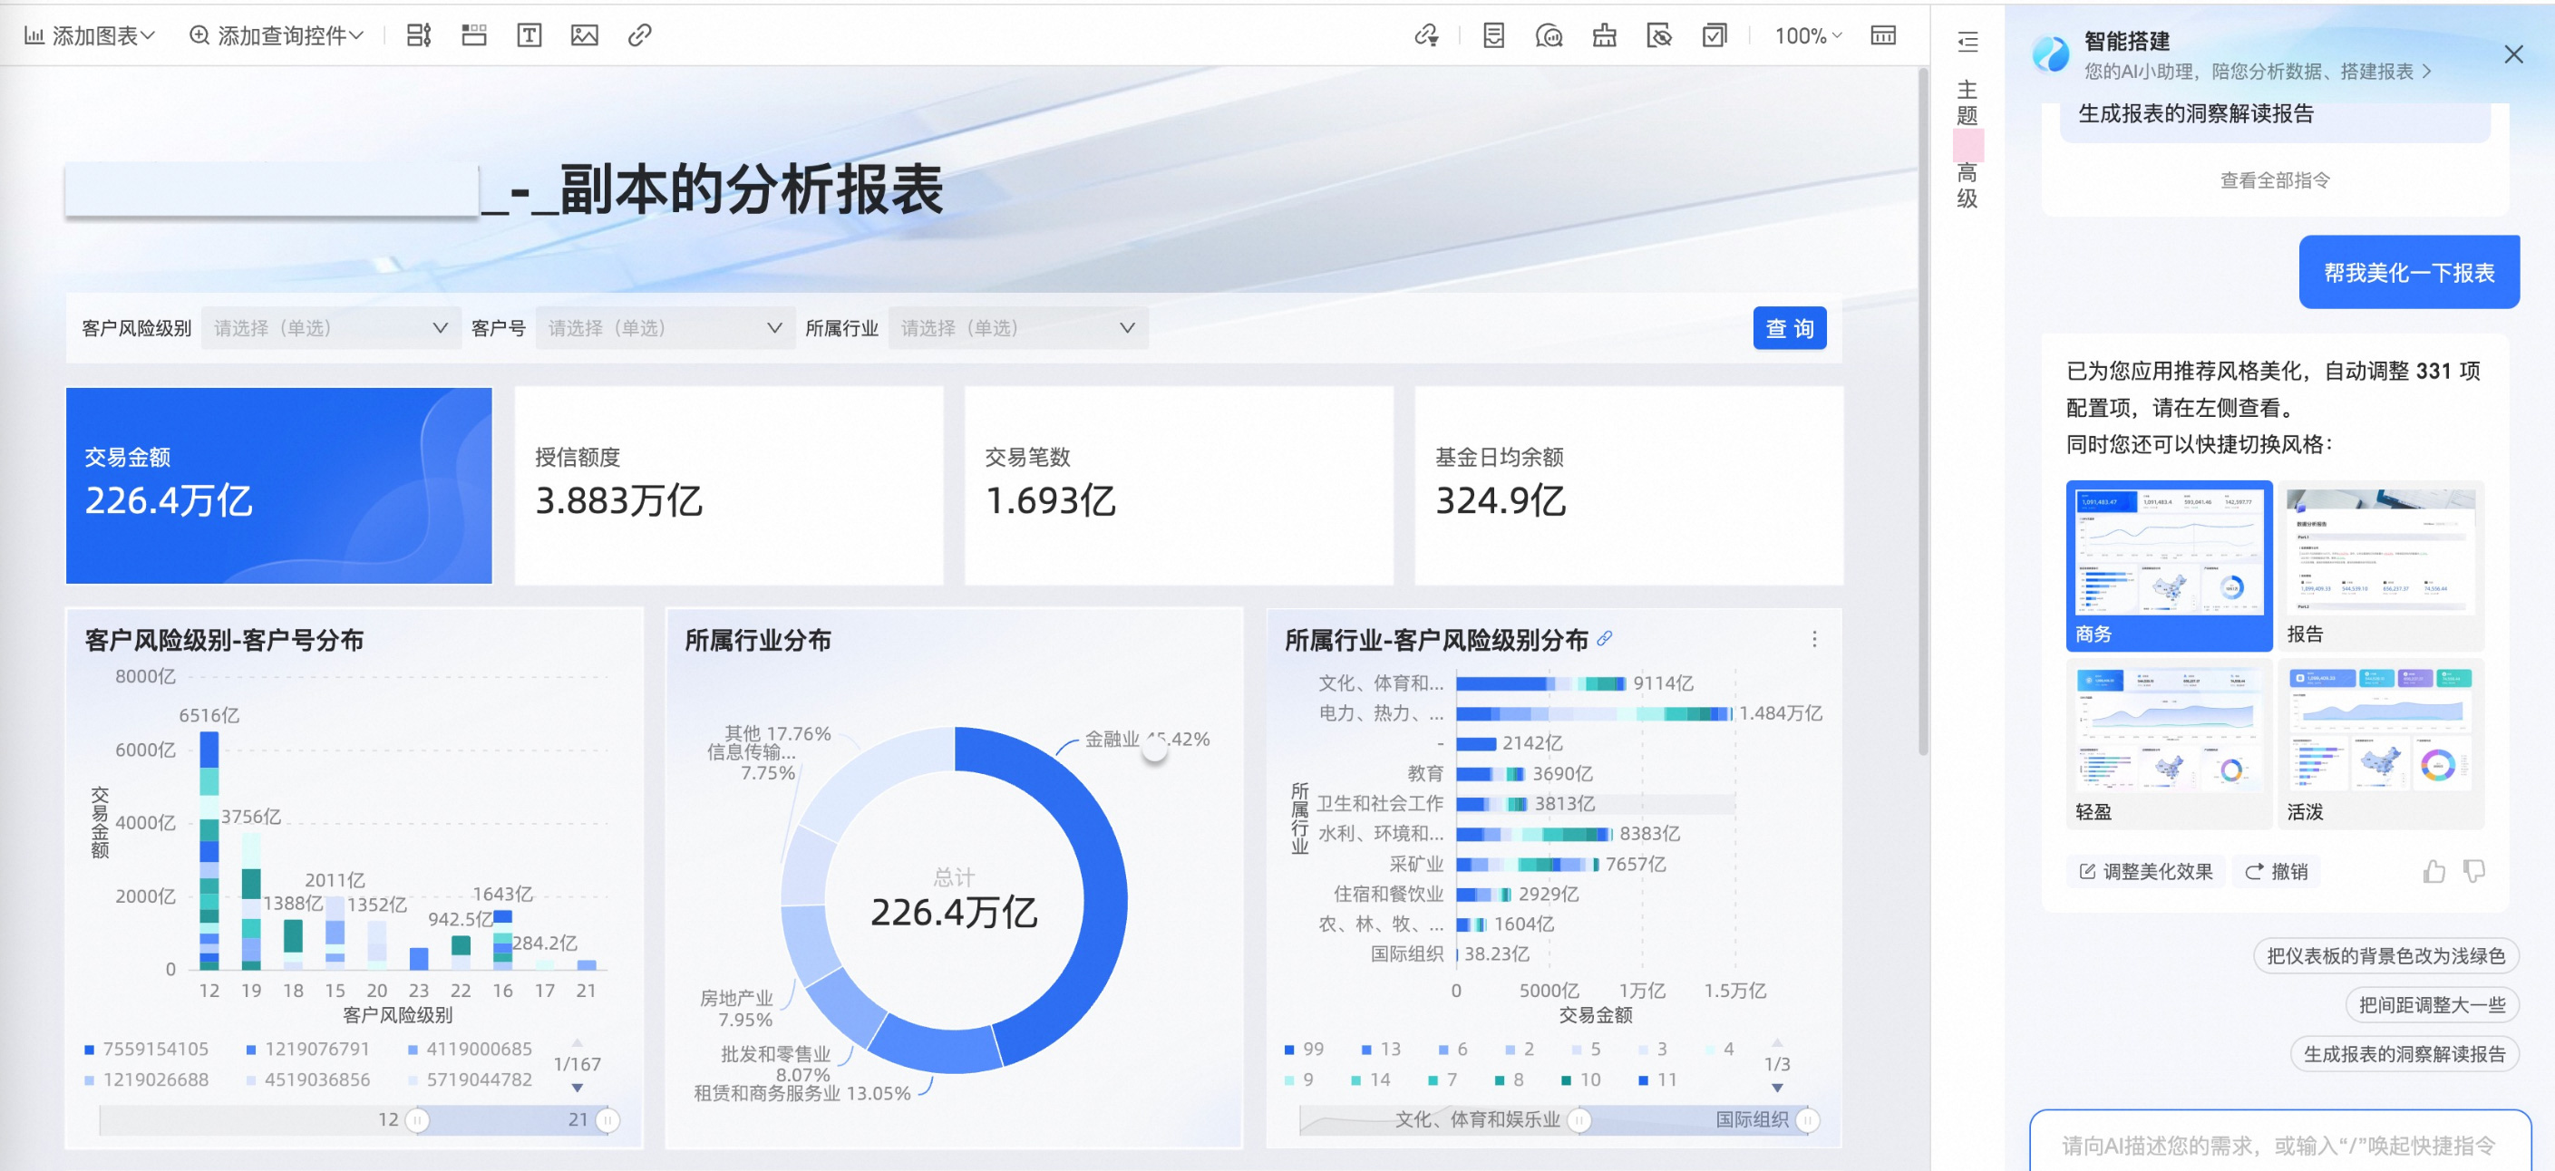Click the chat bubble chart toolbar icon
2555x1171 pixels.
tap(1549, 35)
